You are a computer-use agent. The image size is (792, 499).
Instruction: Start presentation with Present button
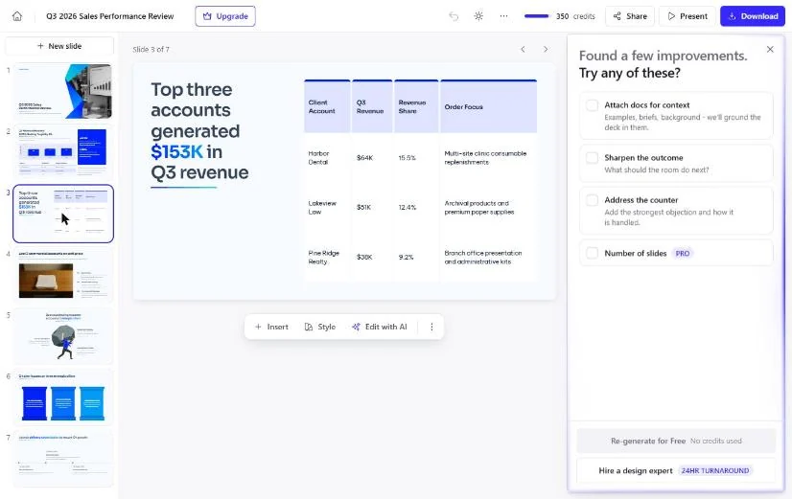(687, 16)
